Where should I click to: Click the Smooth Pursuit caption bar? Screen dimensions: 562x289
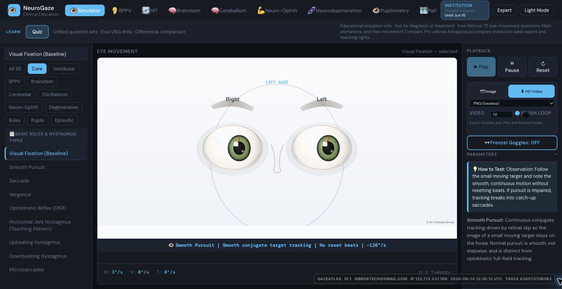(277, 245)
